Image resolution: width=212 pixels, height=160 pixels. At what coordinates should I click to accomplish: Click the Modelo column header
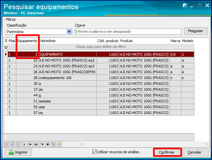point(188,41)
